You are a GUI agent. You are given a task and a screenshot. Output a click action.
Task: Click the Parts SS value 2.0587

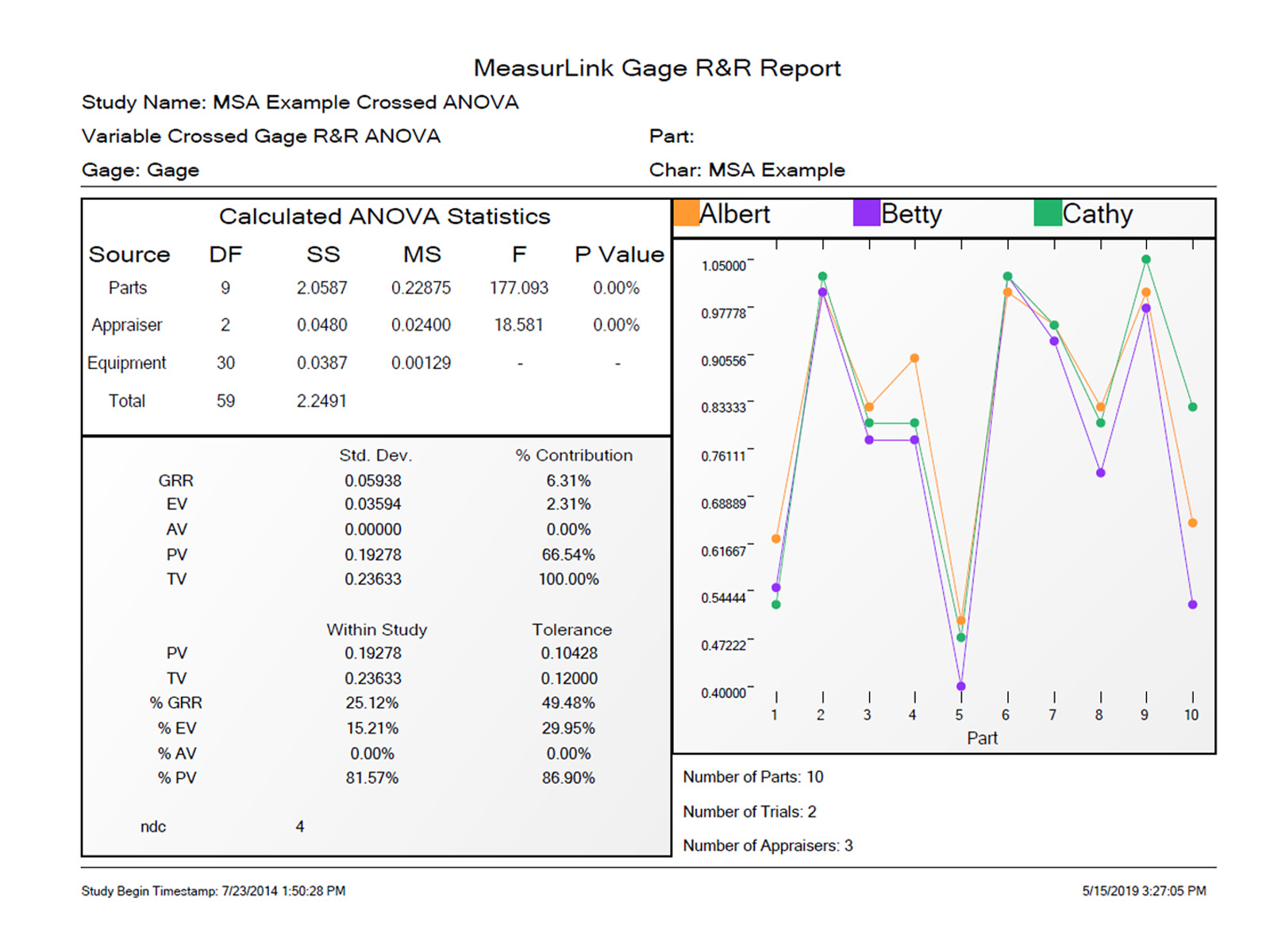[x=322, y=288]
